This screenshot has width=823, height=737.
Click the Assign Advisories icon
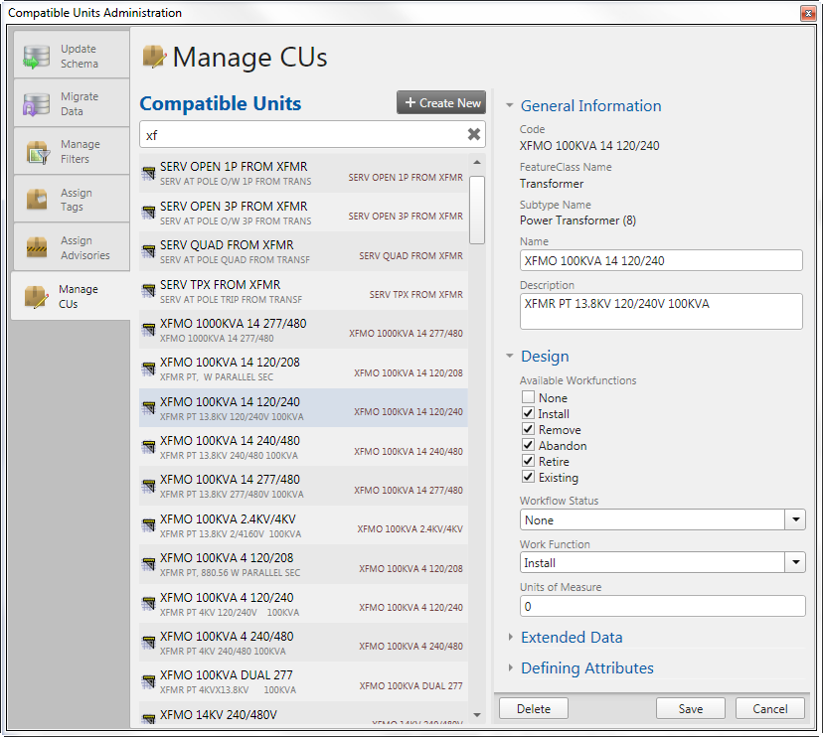[37, 247]
